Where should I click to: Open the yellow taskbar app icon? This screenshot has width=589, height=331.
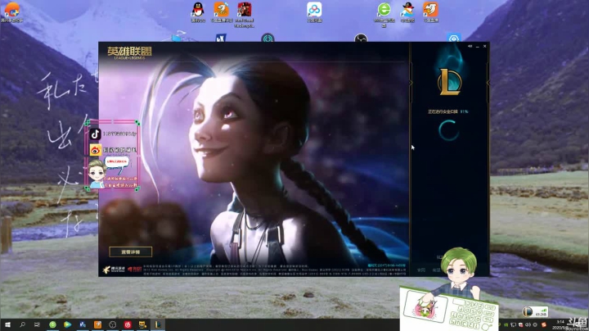point(142,324)
